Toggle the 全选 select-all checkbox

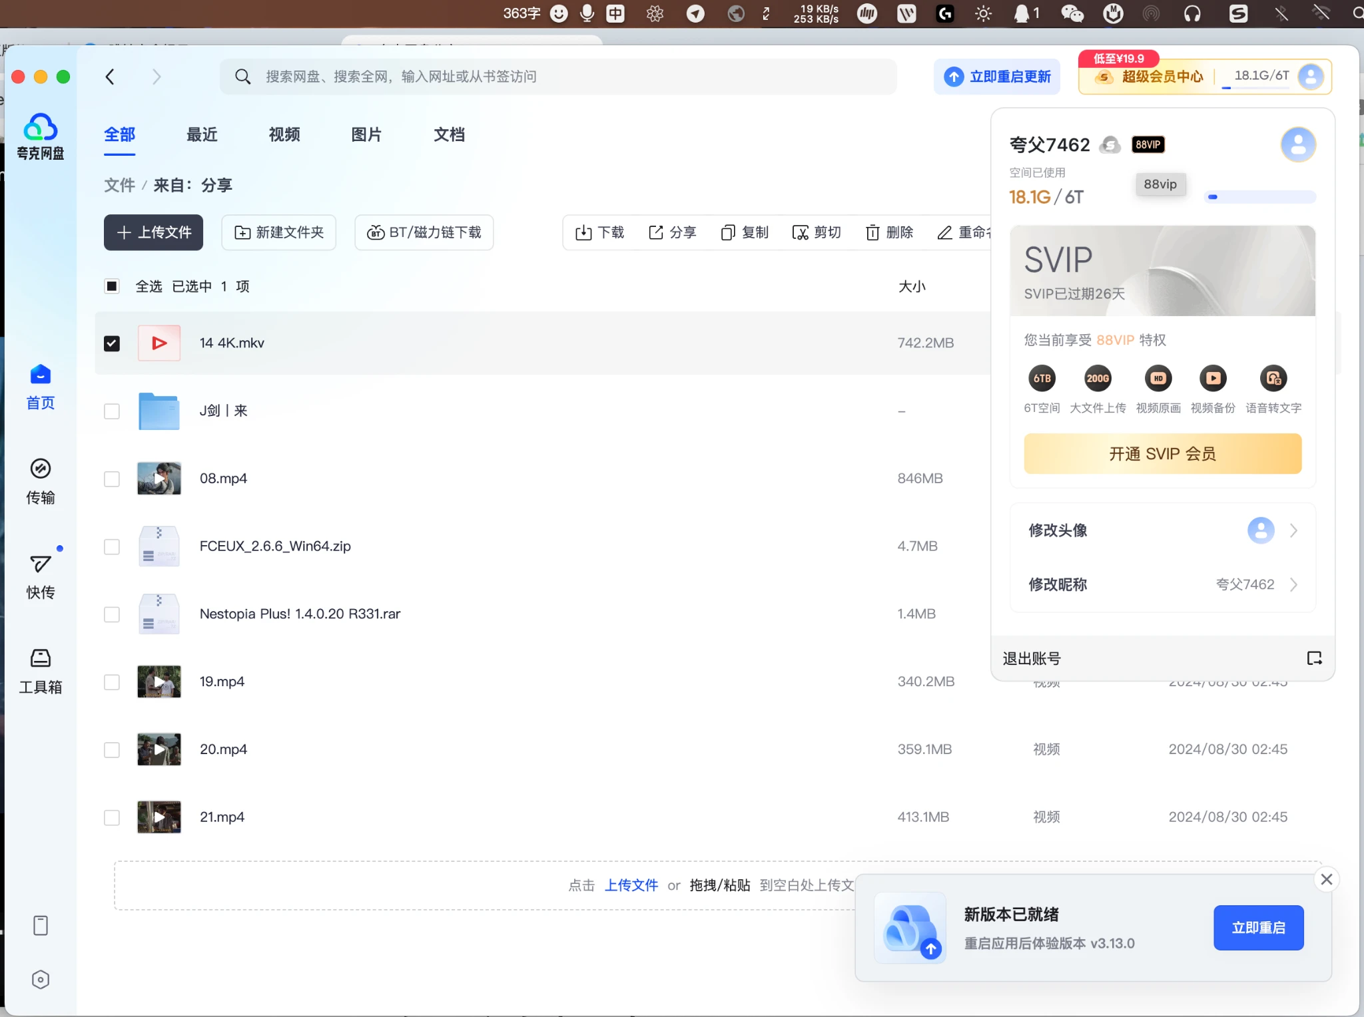112,286
